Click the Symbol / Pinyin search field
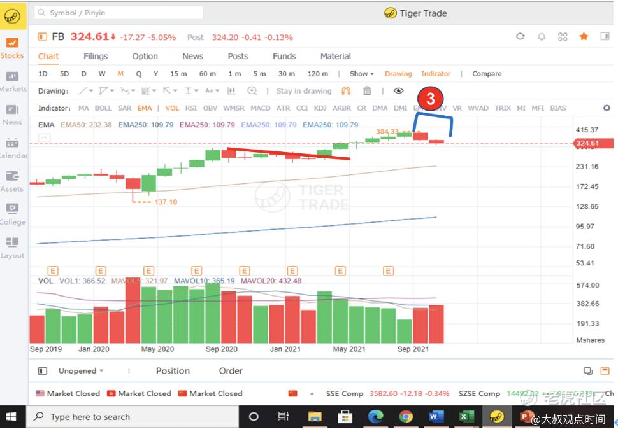Screen dimensions: 618x434 [119, 13]
